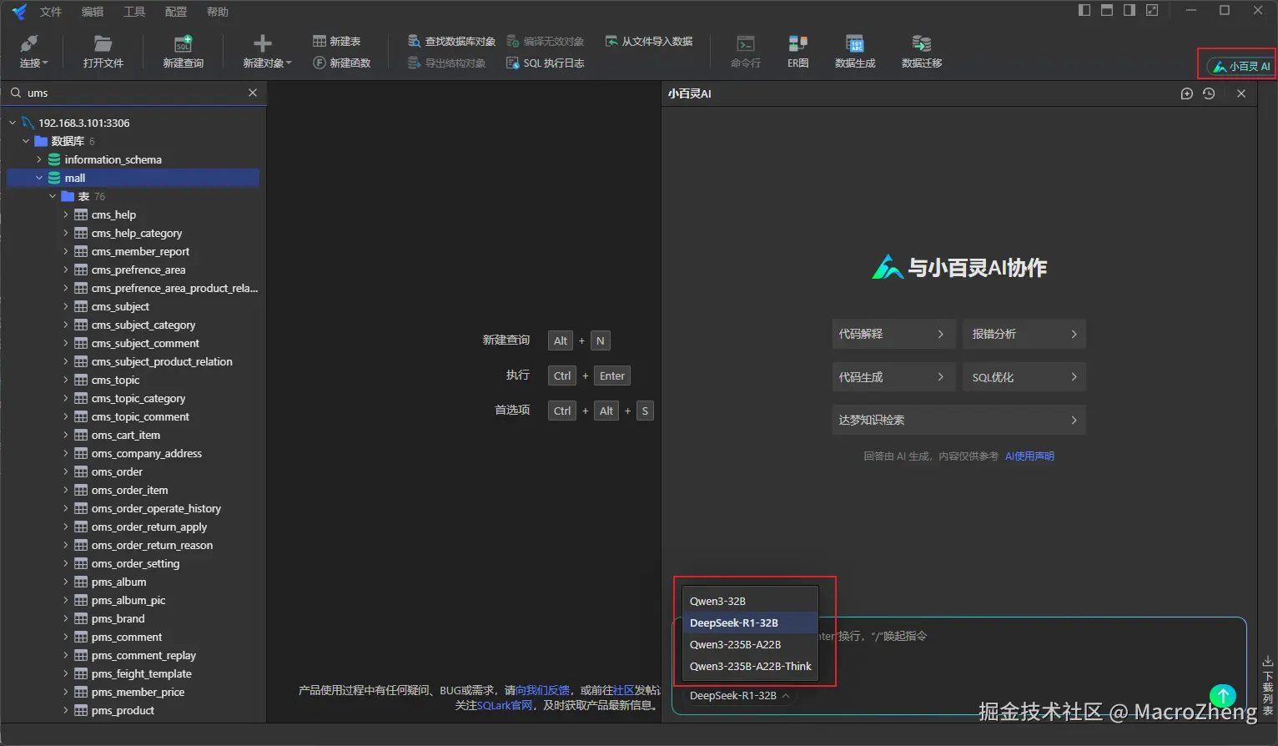Toggle left sidebar layout icon in title bar
Screen dimensions: 1278x746
click(x=1084, y=10)
